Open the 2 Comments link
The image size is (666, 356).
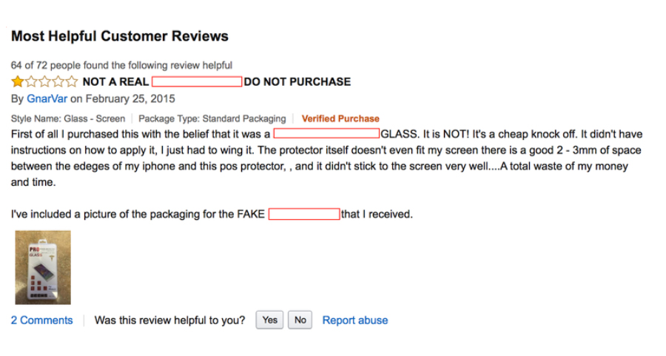tap(41, 320)
